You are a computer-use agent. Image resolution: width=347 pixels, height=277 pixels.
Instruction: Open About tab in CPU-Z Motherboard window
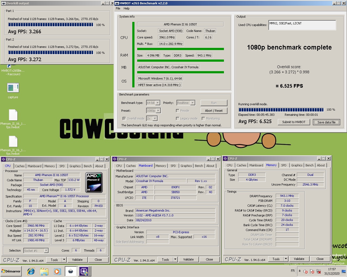point(210,166)
